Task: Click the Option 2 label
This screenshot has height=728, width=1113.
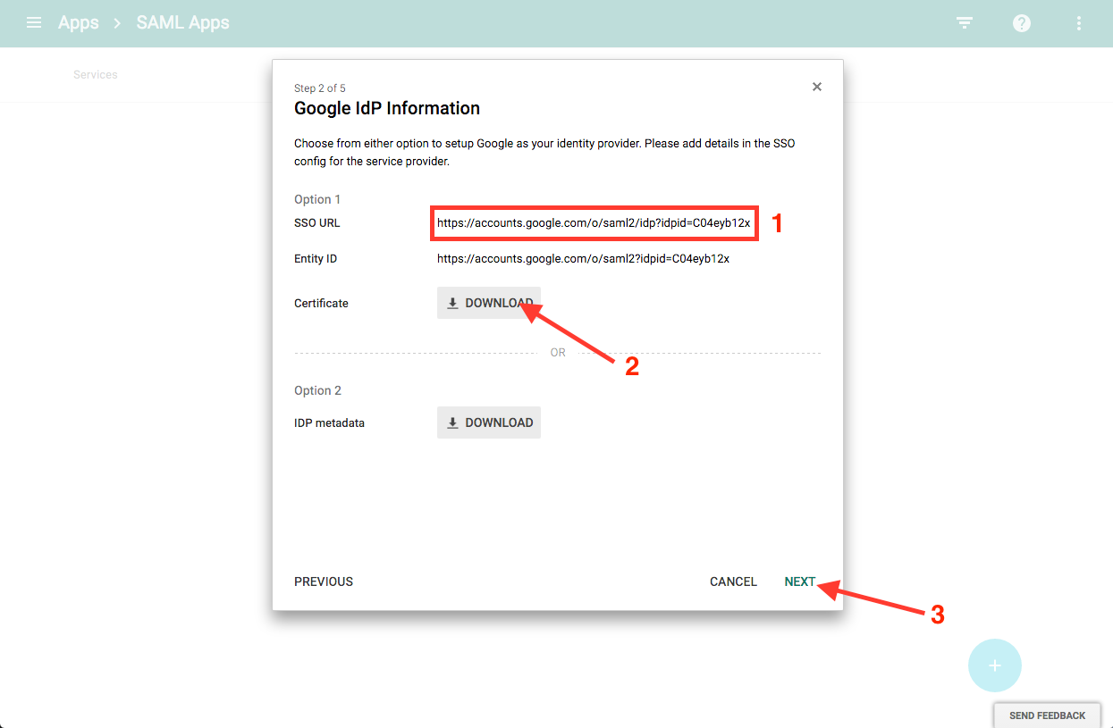Action: pos(317,390)
